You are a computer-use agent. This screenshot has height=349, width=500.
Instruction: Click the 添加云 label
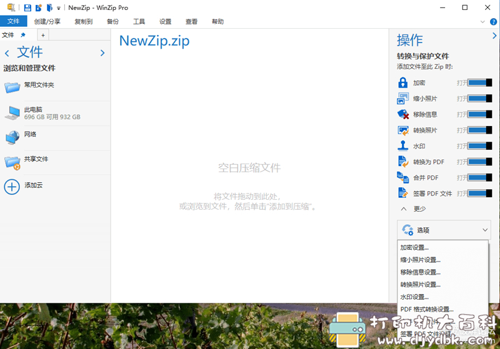[33, 185]
